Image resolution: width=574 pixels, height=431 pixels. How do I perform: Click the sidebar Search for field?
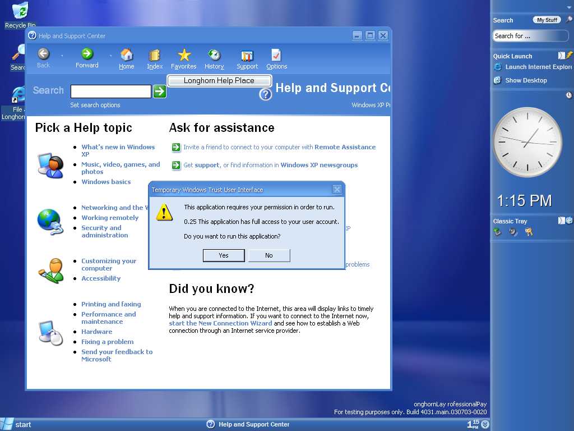coord(530,36)
